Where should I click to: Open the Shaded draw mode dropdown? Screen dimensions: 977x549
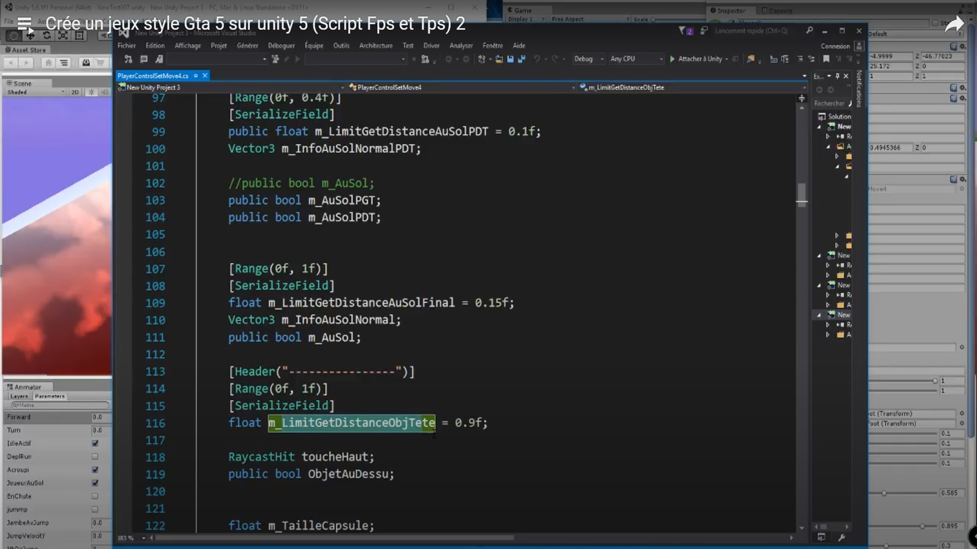(x=35, y=92)
